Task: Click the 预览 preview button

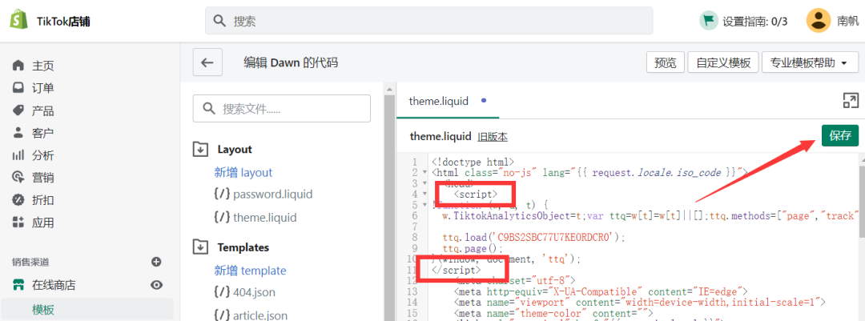Action: pyautogui.click(x=666, y=63)
